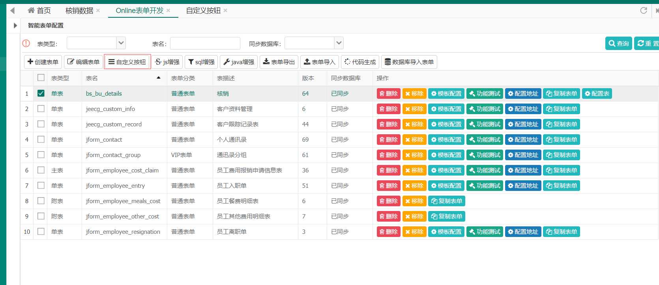Click 自定义按钮 toolbar button
The height and width of the screenshot is (285, 659).
point(127,62)
